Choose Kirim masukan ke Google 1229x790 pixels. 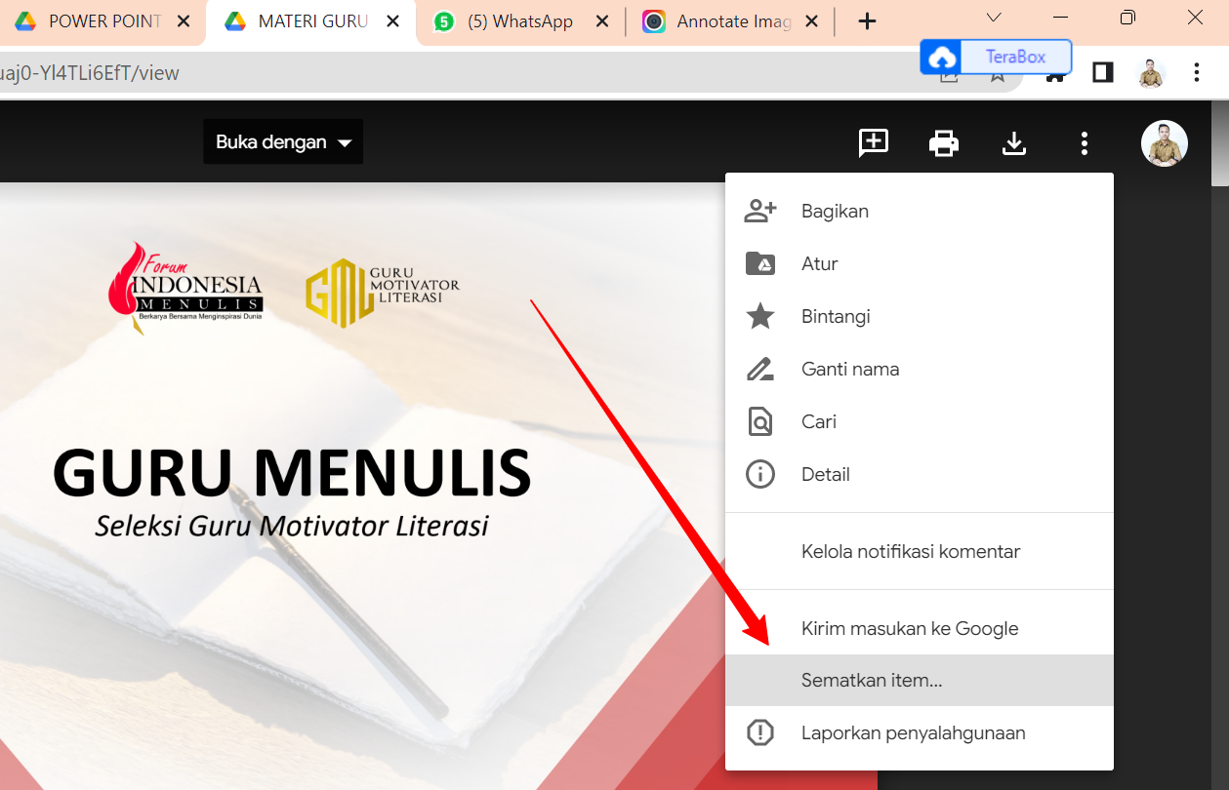[x=919, y=628]
